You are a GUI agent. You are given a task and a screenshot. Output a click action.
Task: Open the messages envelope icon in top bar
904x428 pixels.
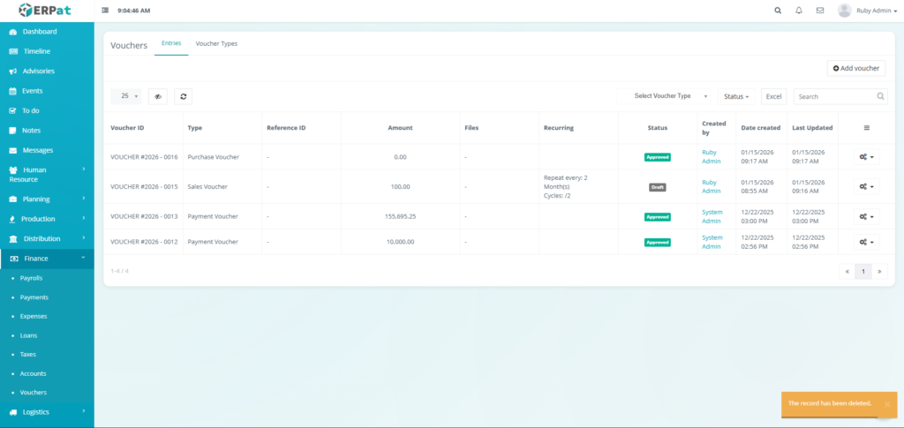click(820, 11)
